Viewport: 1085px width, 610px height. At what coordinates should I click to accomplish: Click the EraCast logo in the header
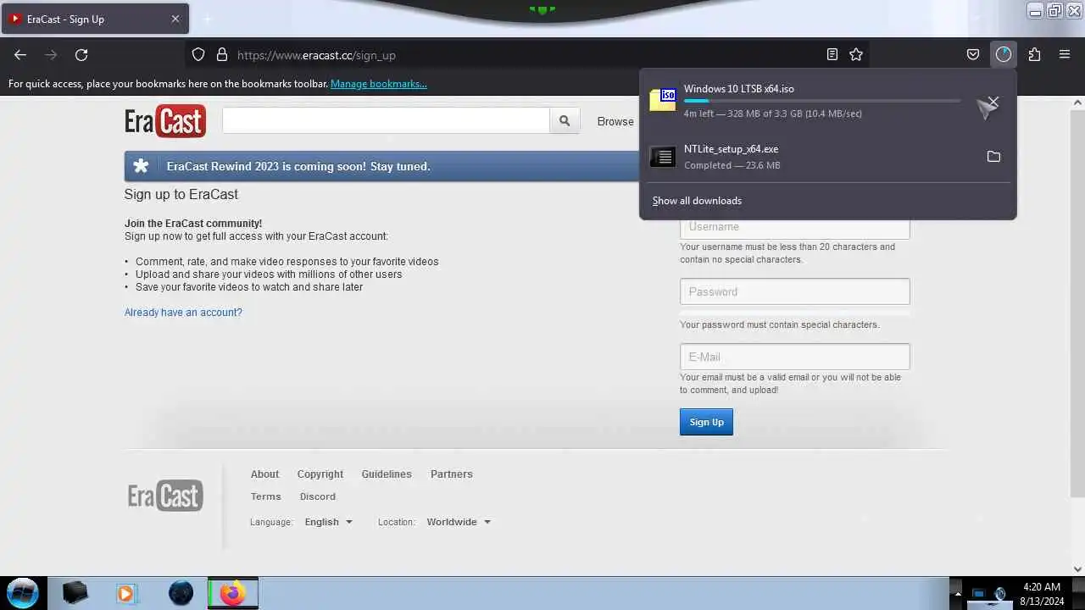click(165, 121)
